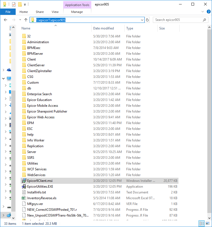Viewport: 212px width, 227px height.
Task: Click the Back navigation arrow
Action: (x=5, y=20)
